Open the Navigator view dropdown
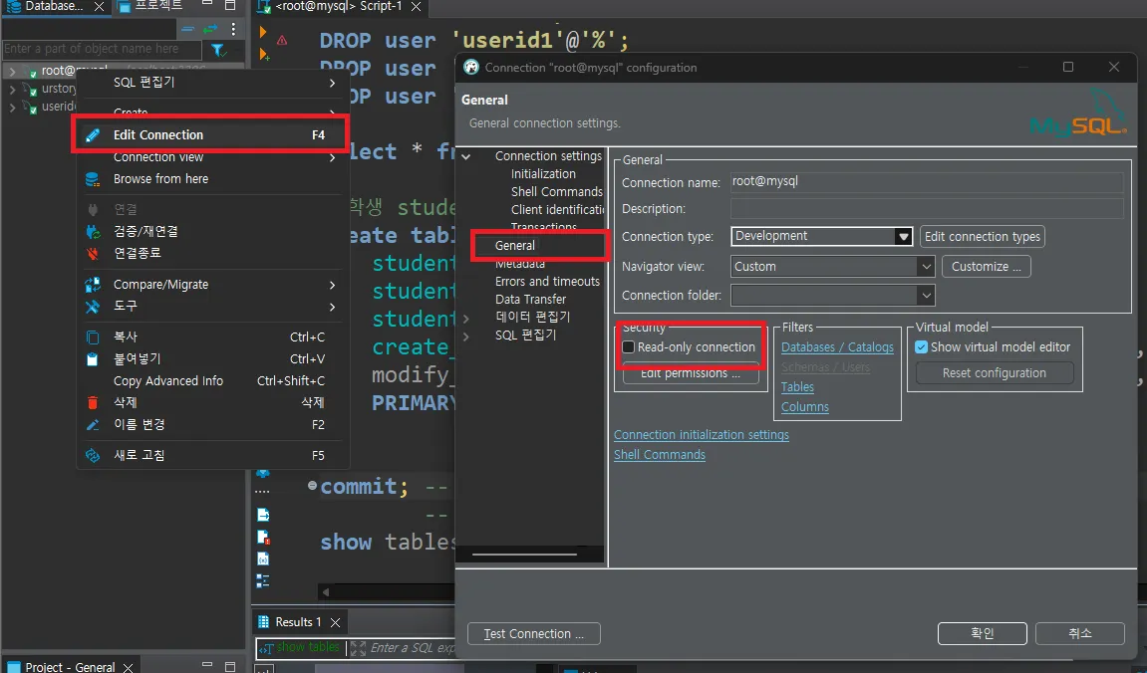This screenshot has width=1147, height=673. coord(926,267)
